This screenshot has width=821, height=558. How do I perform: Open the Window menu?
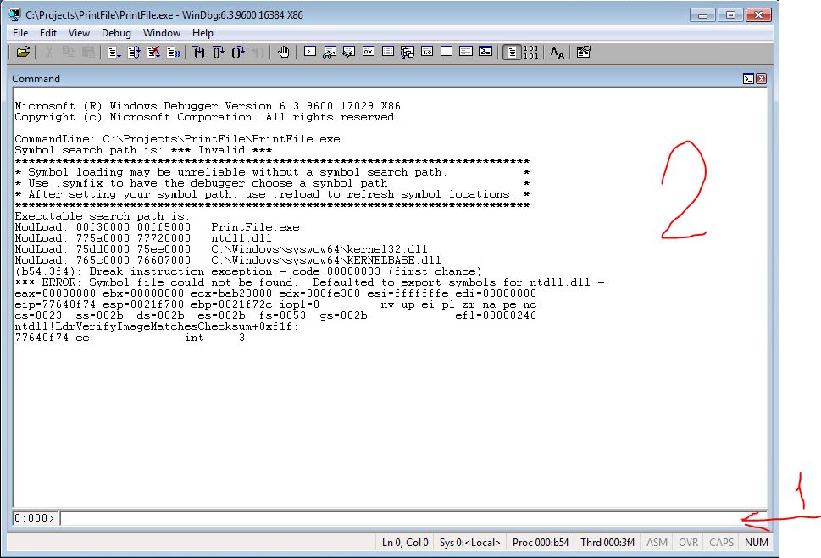coord(162,33)
